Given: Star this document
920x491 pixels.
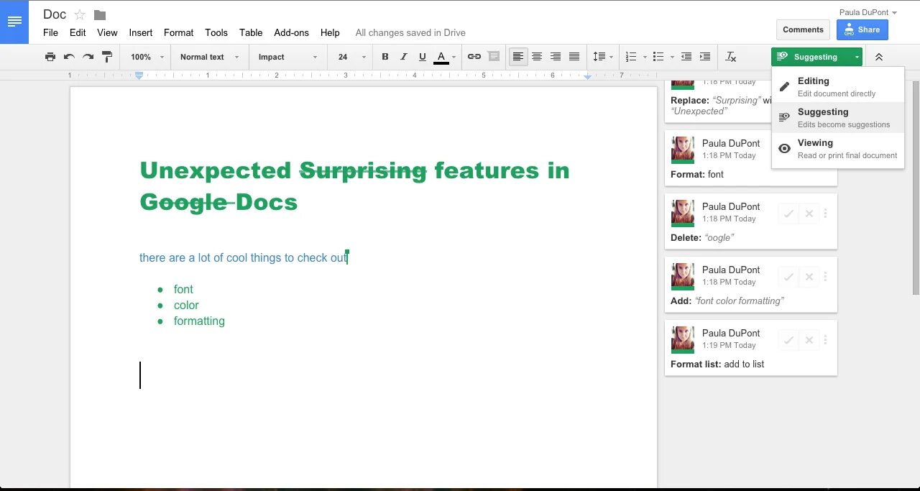Looking at the screenshot, I should pos(80,15).
